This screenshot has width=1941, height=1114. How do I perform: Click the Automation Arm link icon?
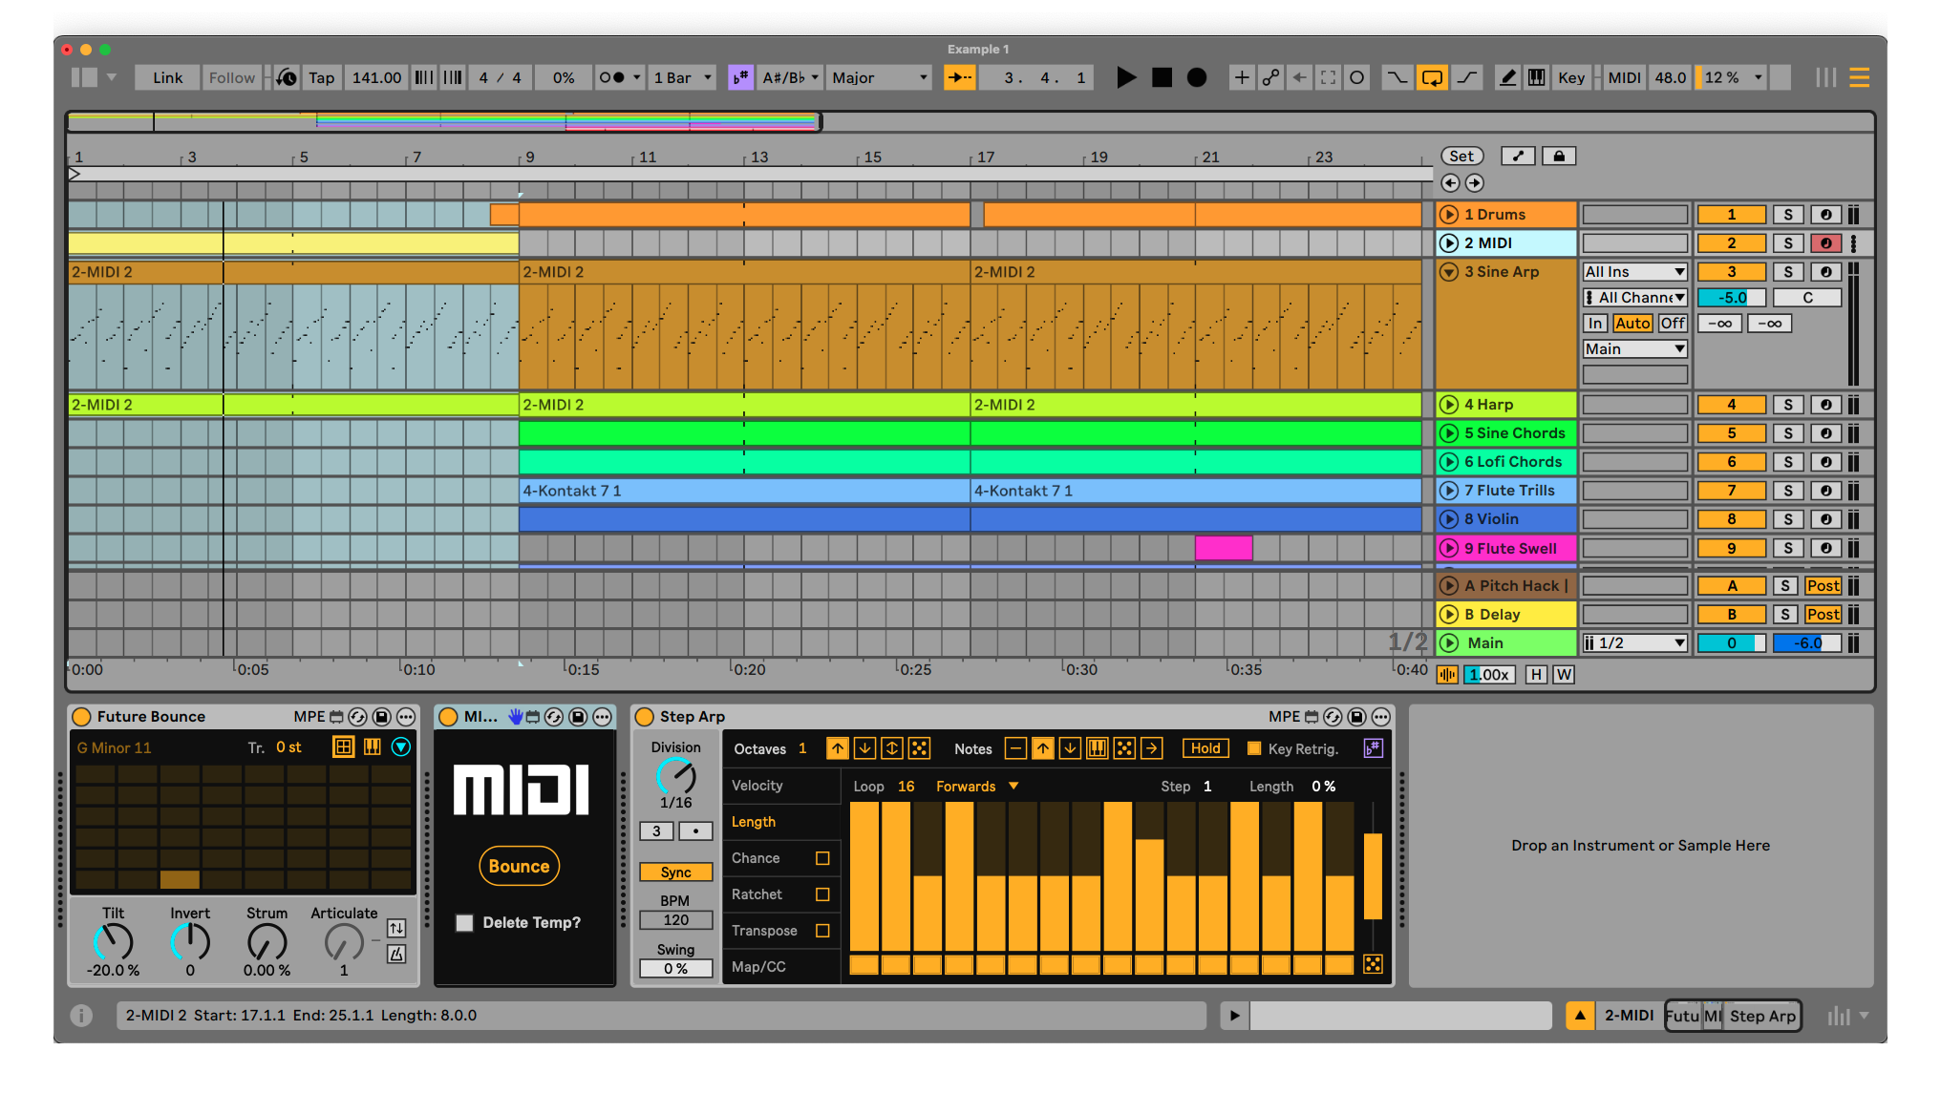coord(1270,77)
